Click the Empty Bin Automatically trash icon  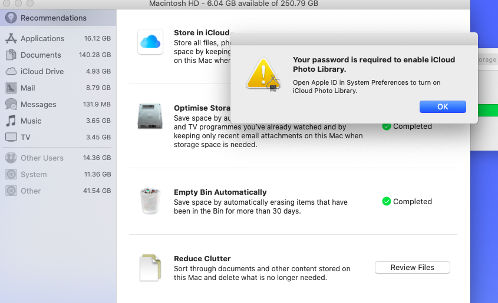point(150,201)
